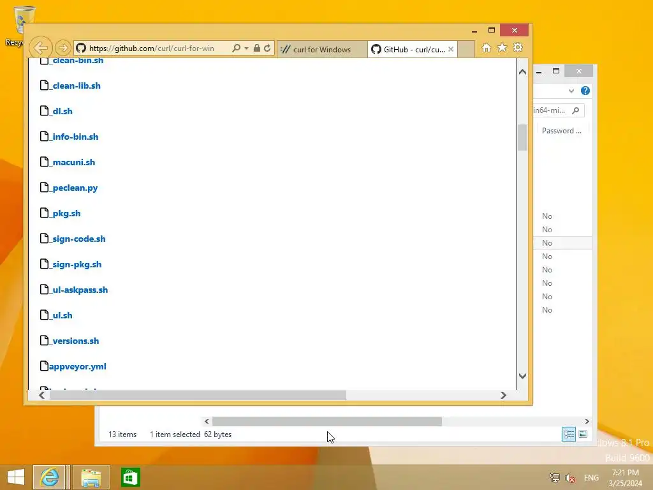Click file icon beside _dl.sh
Image resolution: width=653 pixels, height=490 pixels.
[44, 110]
